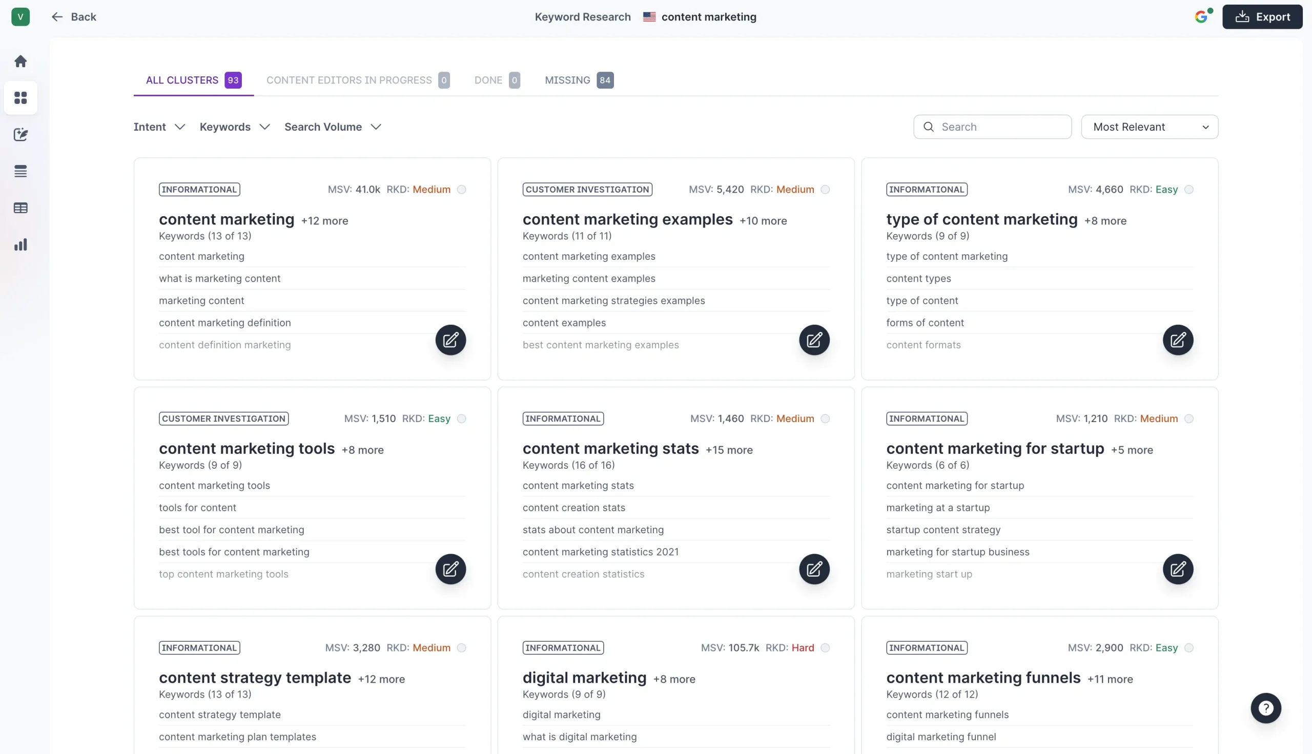The width and height of the screenshot is (1312, 754).
Task: Expand the Intent filter dropdown
Action: coord(159,127)
